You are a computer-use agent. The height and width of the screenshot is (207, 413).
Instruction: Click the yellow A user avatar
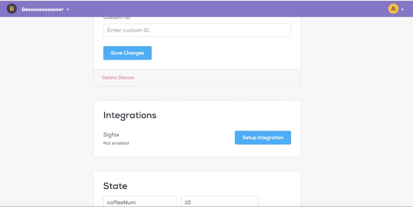393,9
